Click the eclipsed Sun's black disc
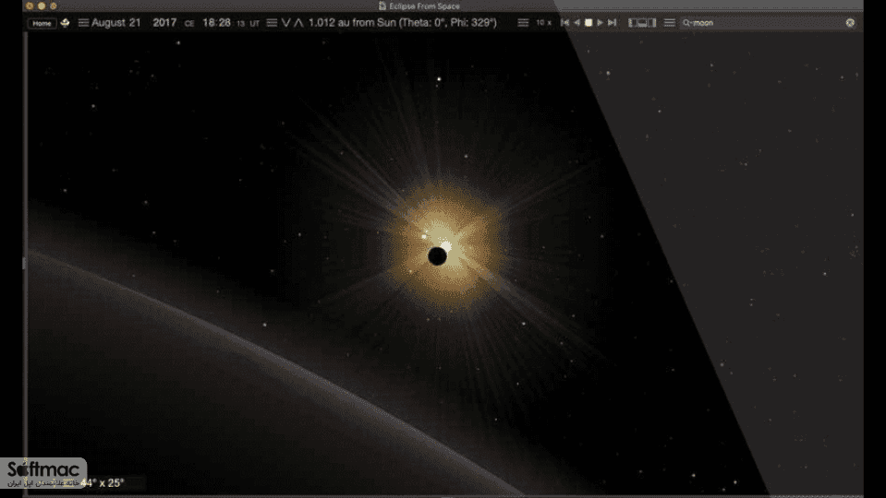The width and height of the screenshot is (886, 498). tap(437, 256)
